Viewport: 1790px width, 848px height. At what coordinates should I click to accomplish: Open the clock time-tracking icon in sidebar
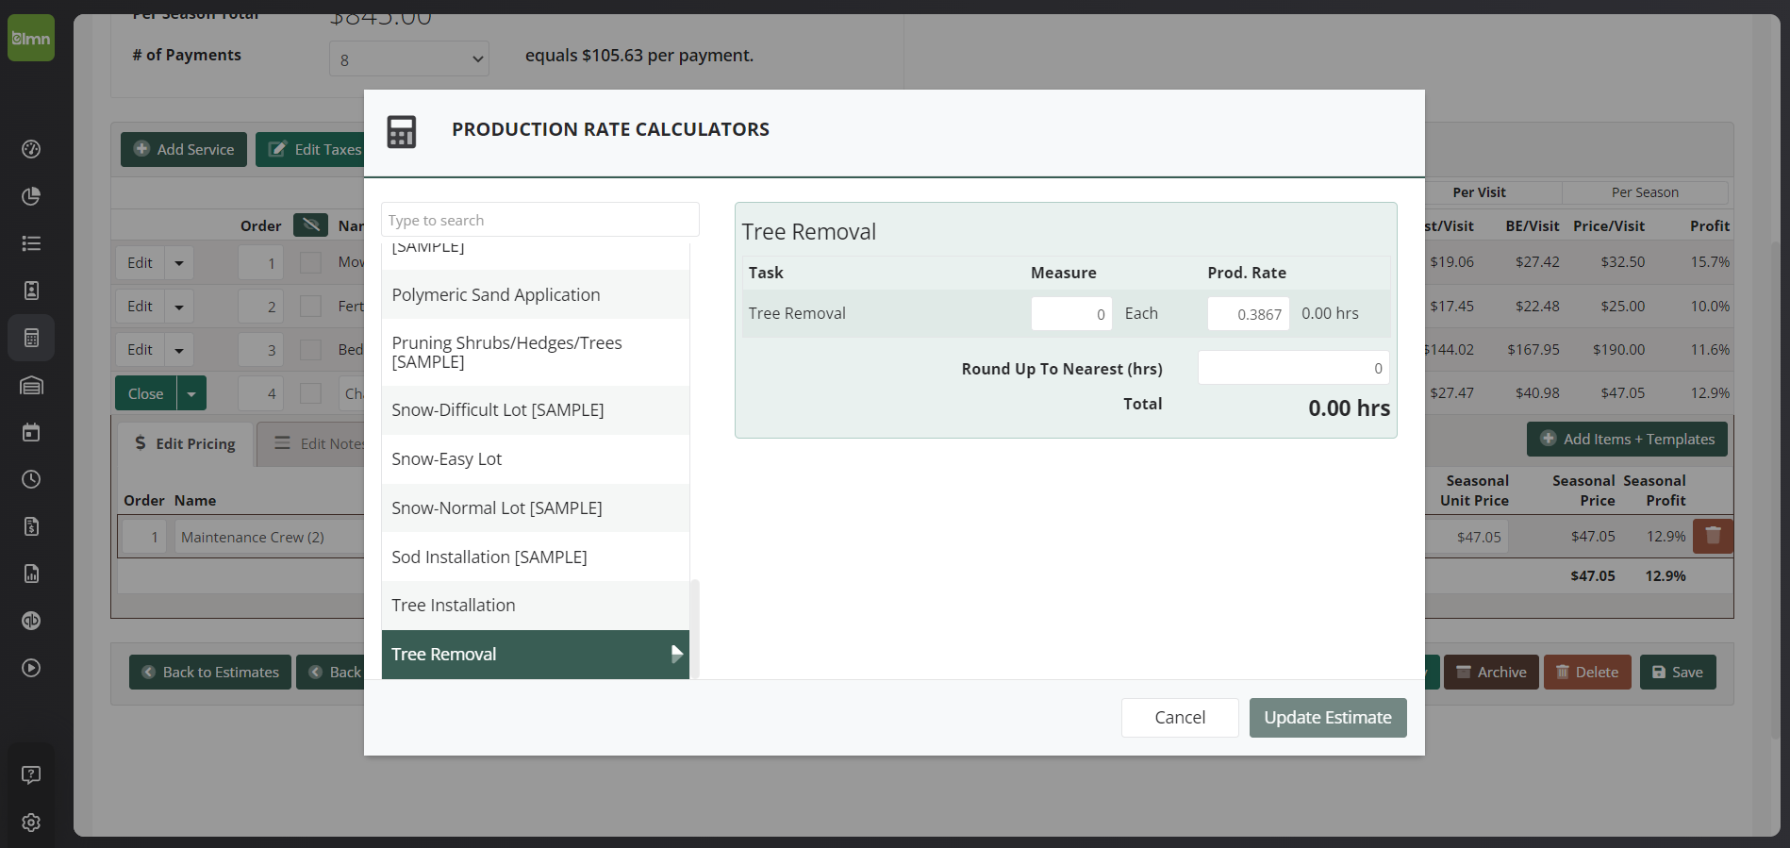coord(31,479)
